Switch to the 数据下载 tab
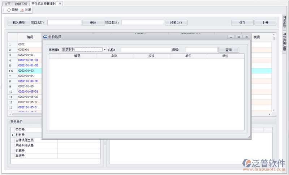 coord(21,4)
